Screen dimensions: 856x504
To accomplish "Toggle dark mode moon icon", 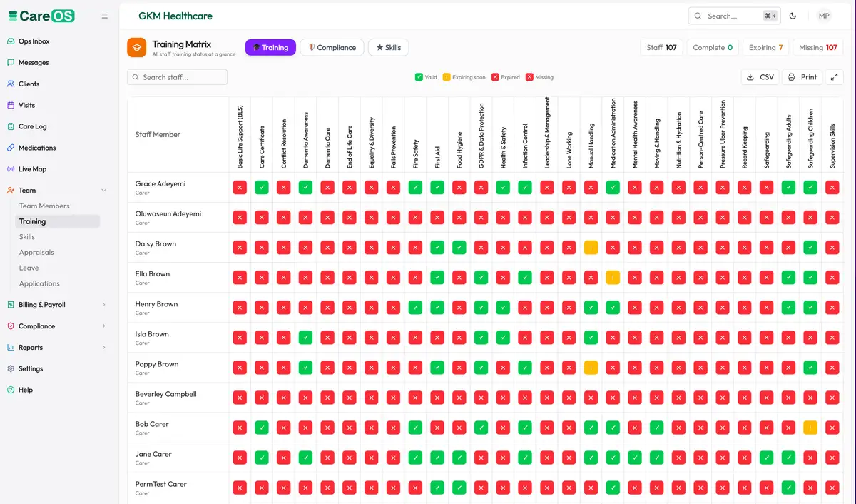I will (793, 16).
